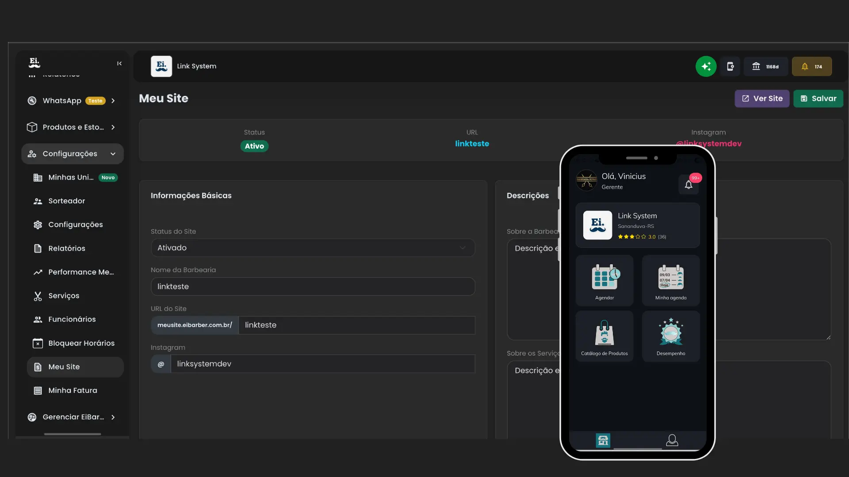
Task: Click the Salvar button
Action: 818,98
